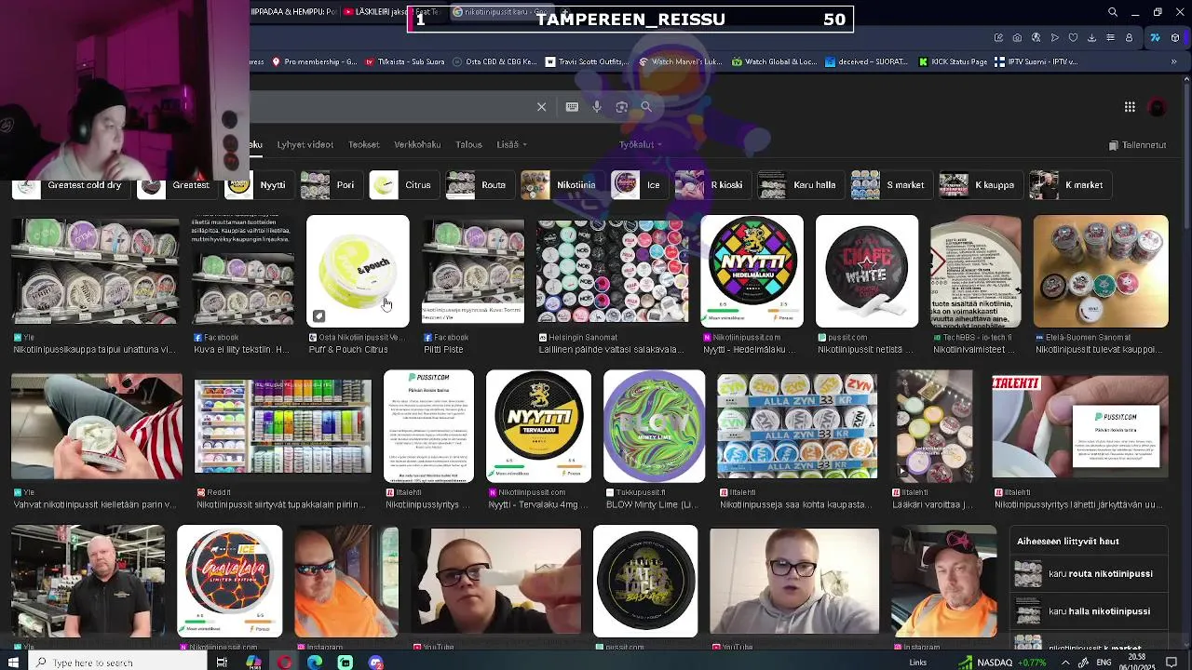Open the KICK Status Page bookmark
The height and width of the screenshot is (670, 1192).
click(953, 62)
